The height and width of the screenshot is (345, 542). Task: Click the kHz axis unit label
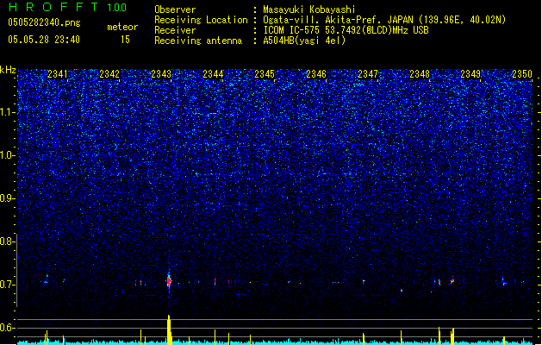coord(8,70)
